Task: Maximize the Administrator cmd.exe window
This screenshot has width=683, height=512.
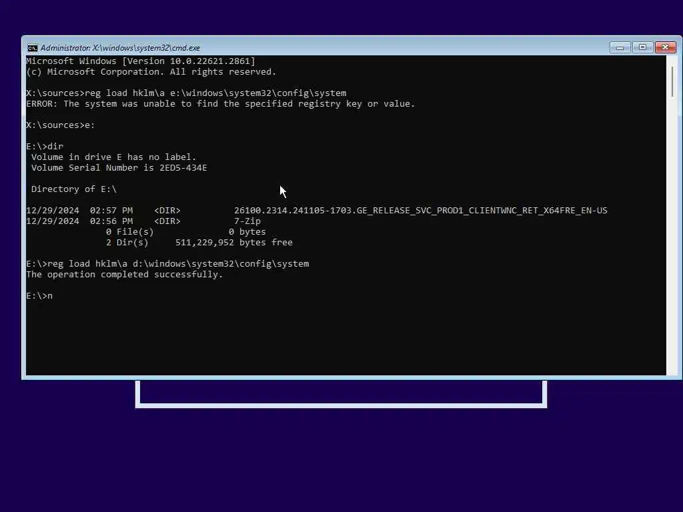Action: (x=642, y=47)
